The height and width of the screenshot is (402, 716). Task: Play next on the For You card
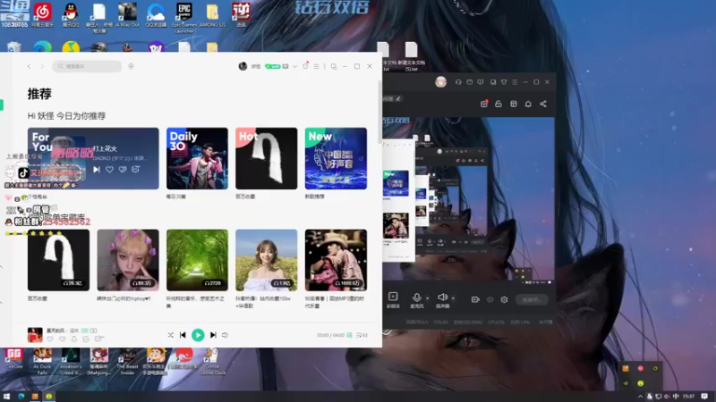pos(97,169)
